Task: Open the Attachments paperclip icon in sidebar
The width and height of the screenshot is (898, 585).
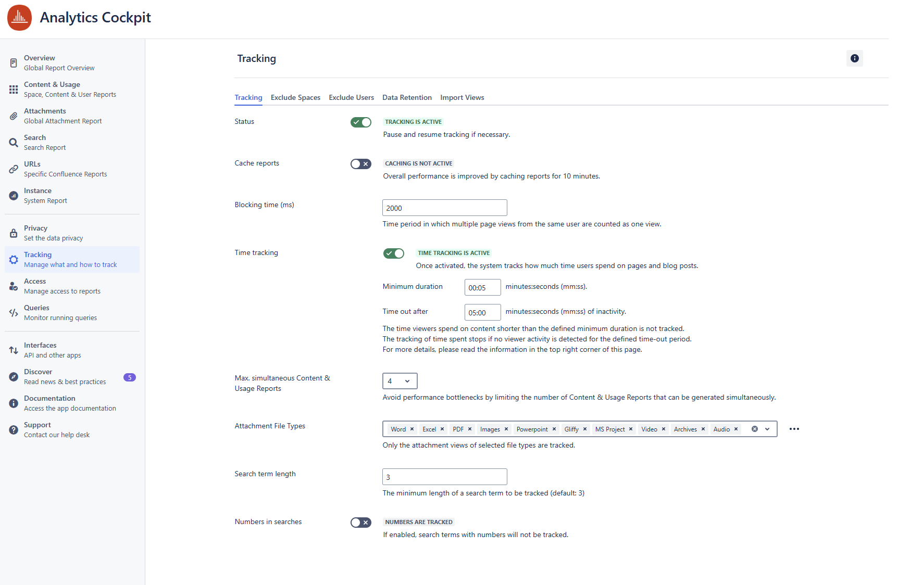Action: (x=14, y=116)
